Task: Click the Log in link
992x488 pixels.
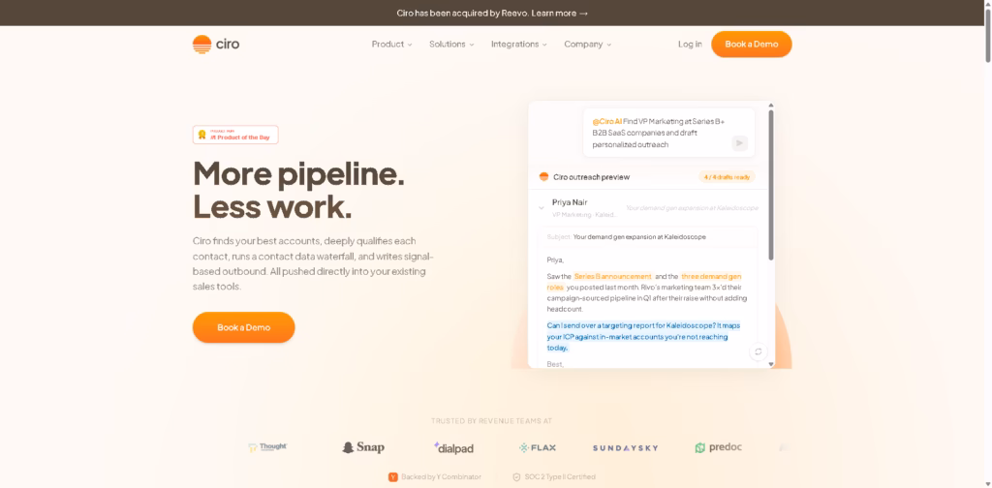Action: click(690, 45)
